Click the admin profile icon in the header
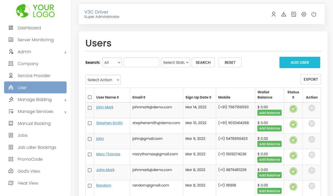The image size is (333, 196). click(273, 14)
